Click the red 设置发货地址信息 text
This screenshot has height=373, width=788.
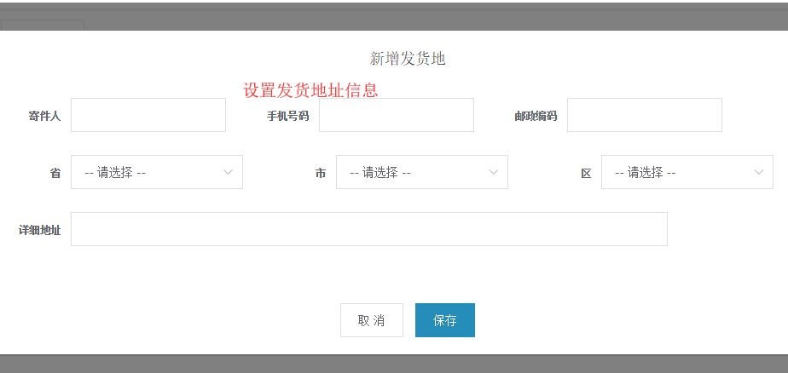(x=310, y=90)
